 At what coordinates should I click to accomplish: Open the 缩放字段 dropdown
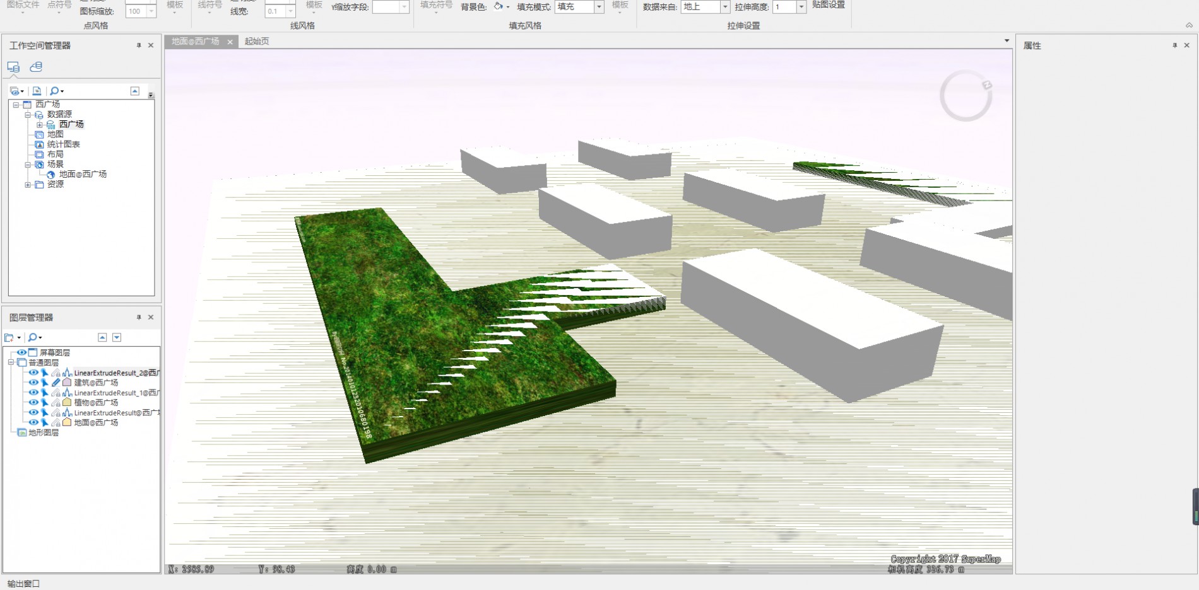(x=405, y=7)
